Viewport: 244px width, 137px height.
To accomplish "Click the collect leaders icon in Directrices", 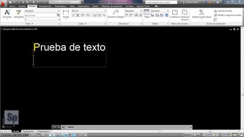I will click(x=140, y=15).
